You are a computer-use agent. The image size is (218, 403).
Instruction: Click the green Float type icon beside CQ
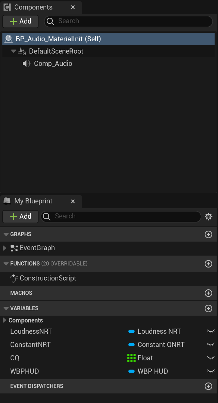tap(131, 358)
